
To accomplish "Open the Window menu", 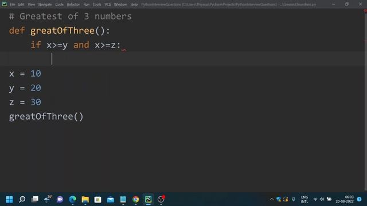I will (120, 5).
